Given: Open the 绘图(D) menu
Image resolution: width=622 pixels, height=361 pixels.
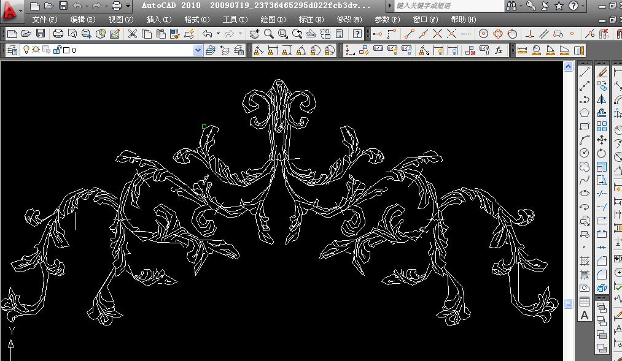Looking at the screenshot, I should [273, 20].
